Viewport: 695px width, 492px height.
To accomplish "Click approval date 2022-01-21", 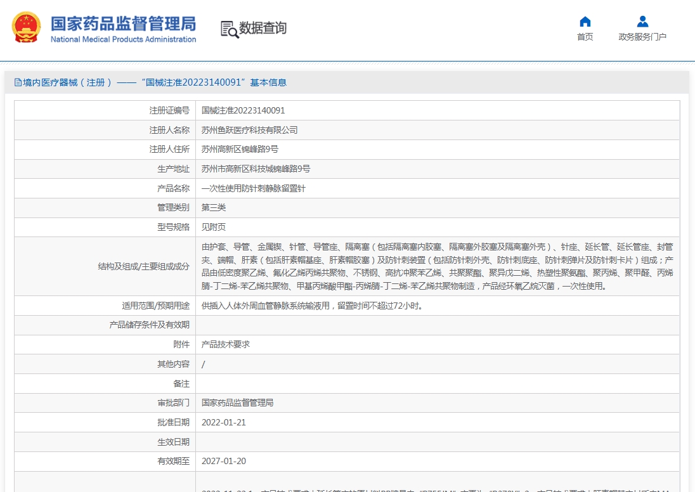I will pos(224,422).
